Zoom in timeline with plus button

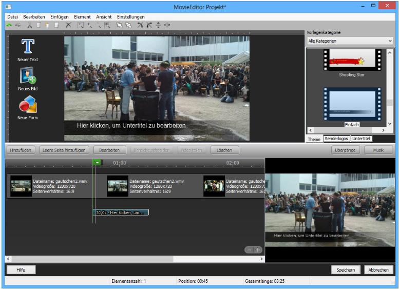click(x=257, y=249)
